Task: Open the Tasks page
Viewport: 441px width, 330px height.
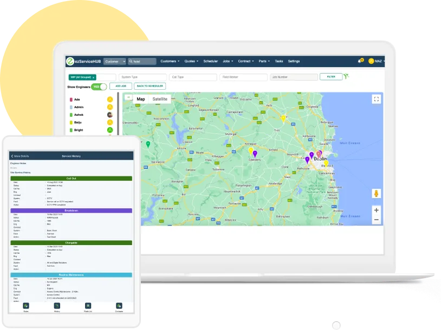Action: [279, 61]
